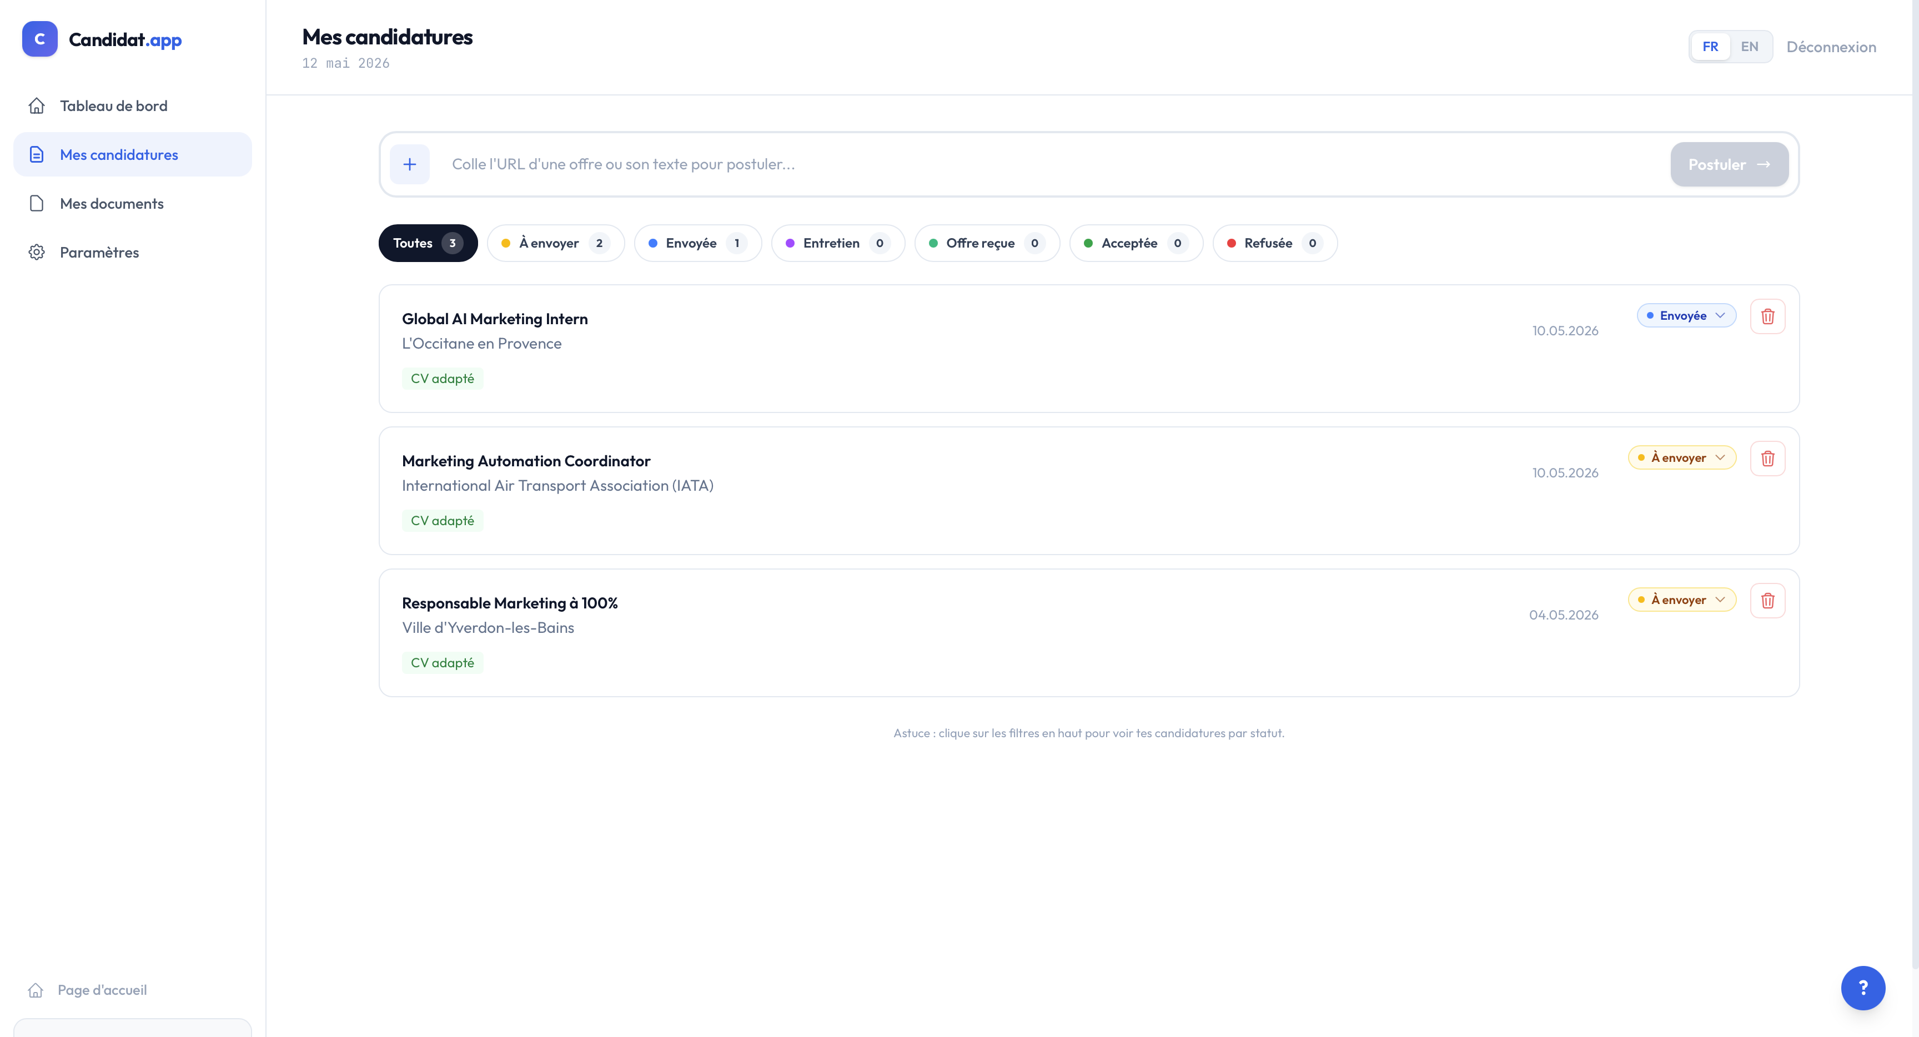Click Ville d'Yverdon-les-Bains company name
The width and height of the screenshot is (1919, 1037).
point(488,628)
